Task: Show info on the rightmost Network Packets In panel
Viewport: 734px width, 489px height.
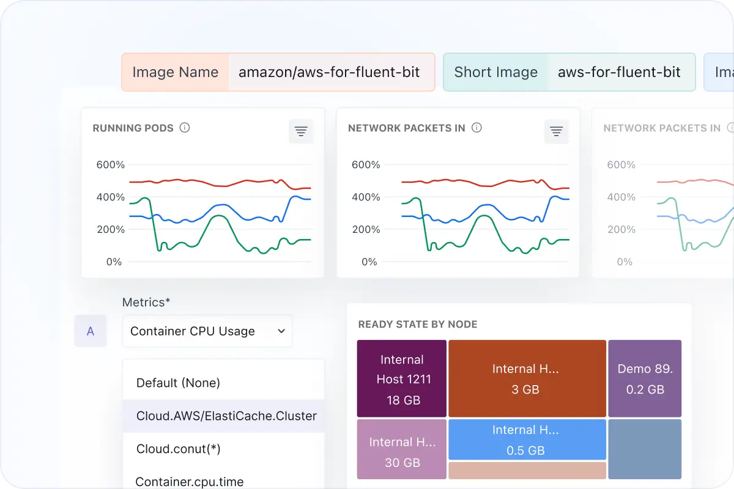Action: pyautogui.click(x=731, y=128)
